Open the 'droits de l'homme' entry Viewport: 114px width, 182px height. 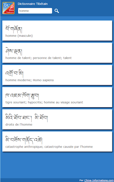point(57,119)
